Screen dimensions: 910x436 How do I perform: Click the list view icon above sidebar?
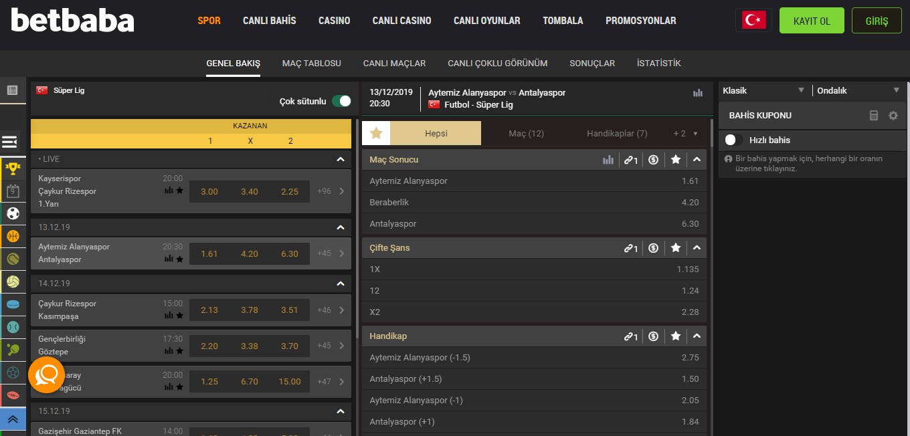click(12, 90)
